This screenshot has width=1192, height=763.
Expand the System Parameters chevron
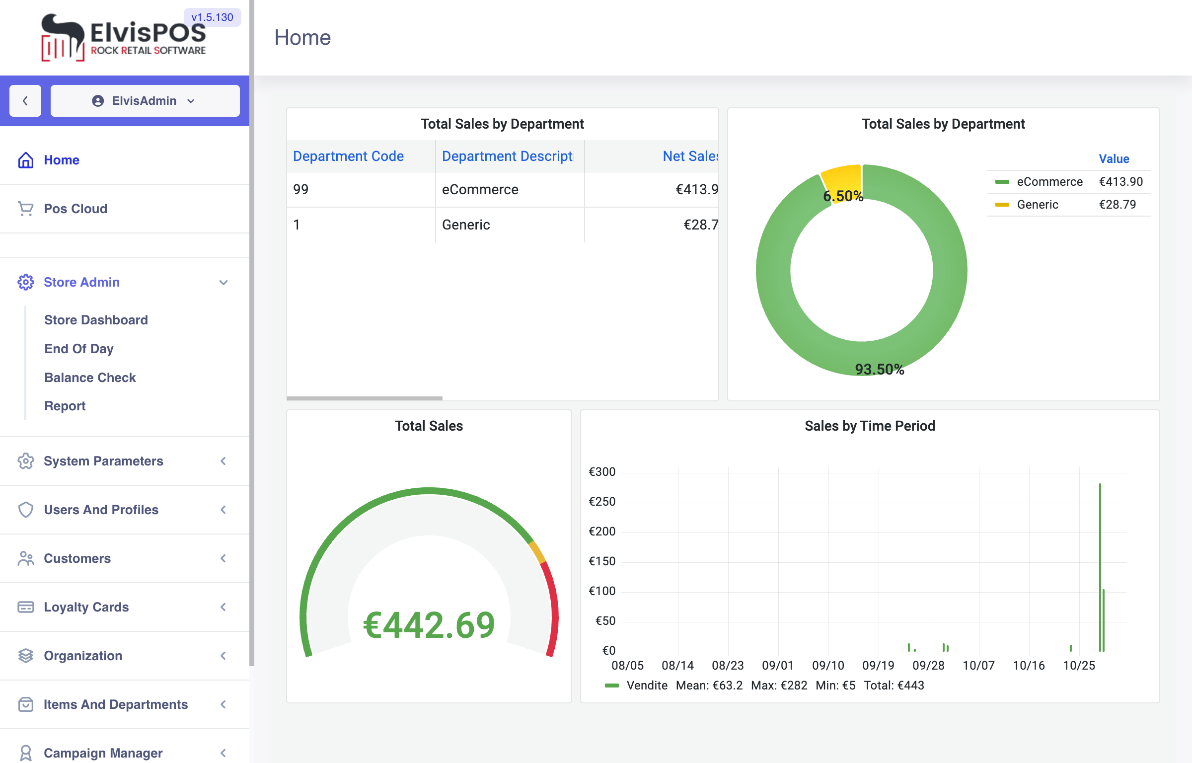coord(223,461)
